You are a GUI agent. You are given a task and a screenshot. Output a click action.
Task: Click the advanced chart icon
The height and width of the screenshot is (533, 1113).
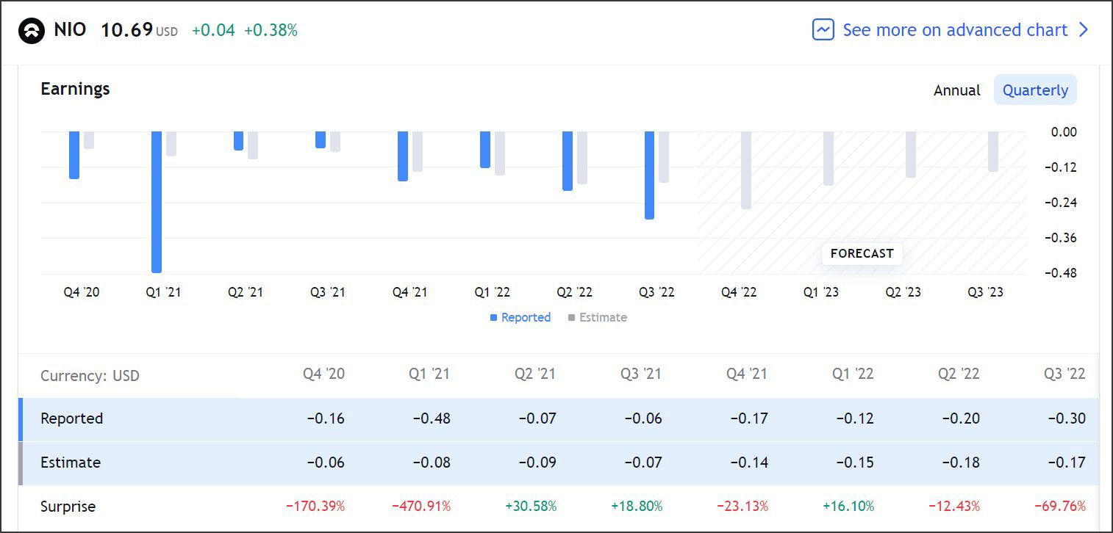click(x=823, y=30)
